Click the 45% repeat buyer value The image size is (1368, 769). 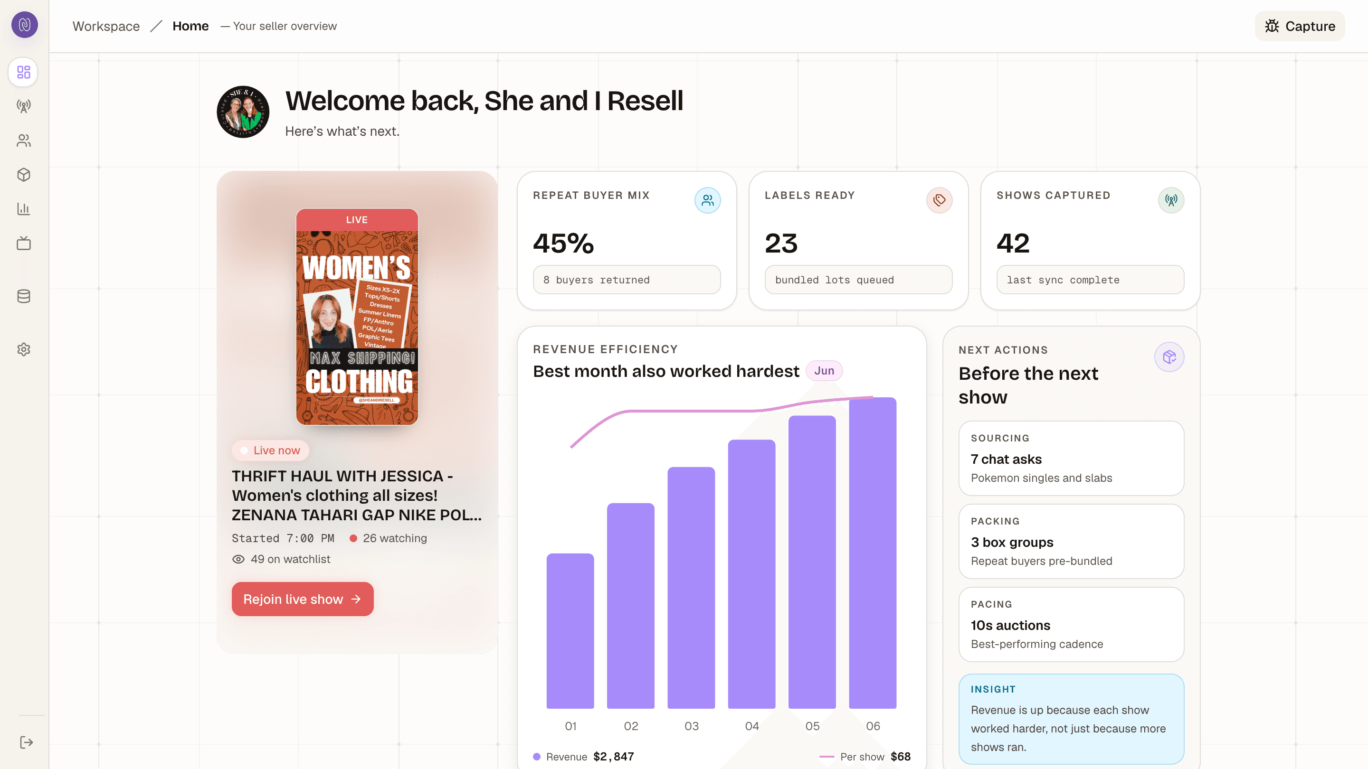tap(563, 243)
